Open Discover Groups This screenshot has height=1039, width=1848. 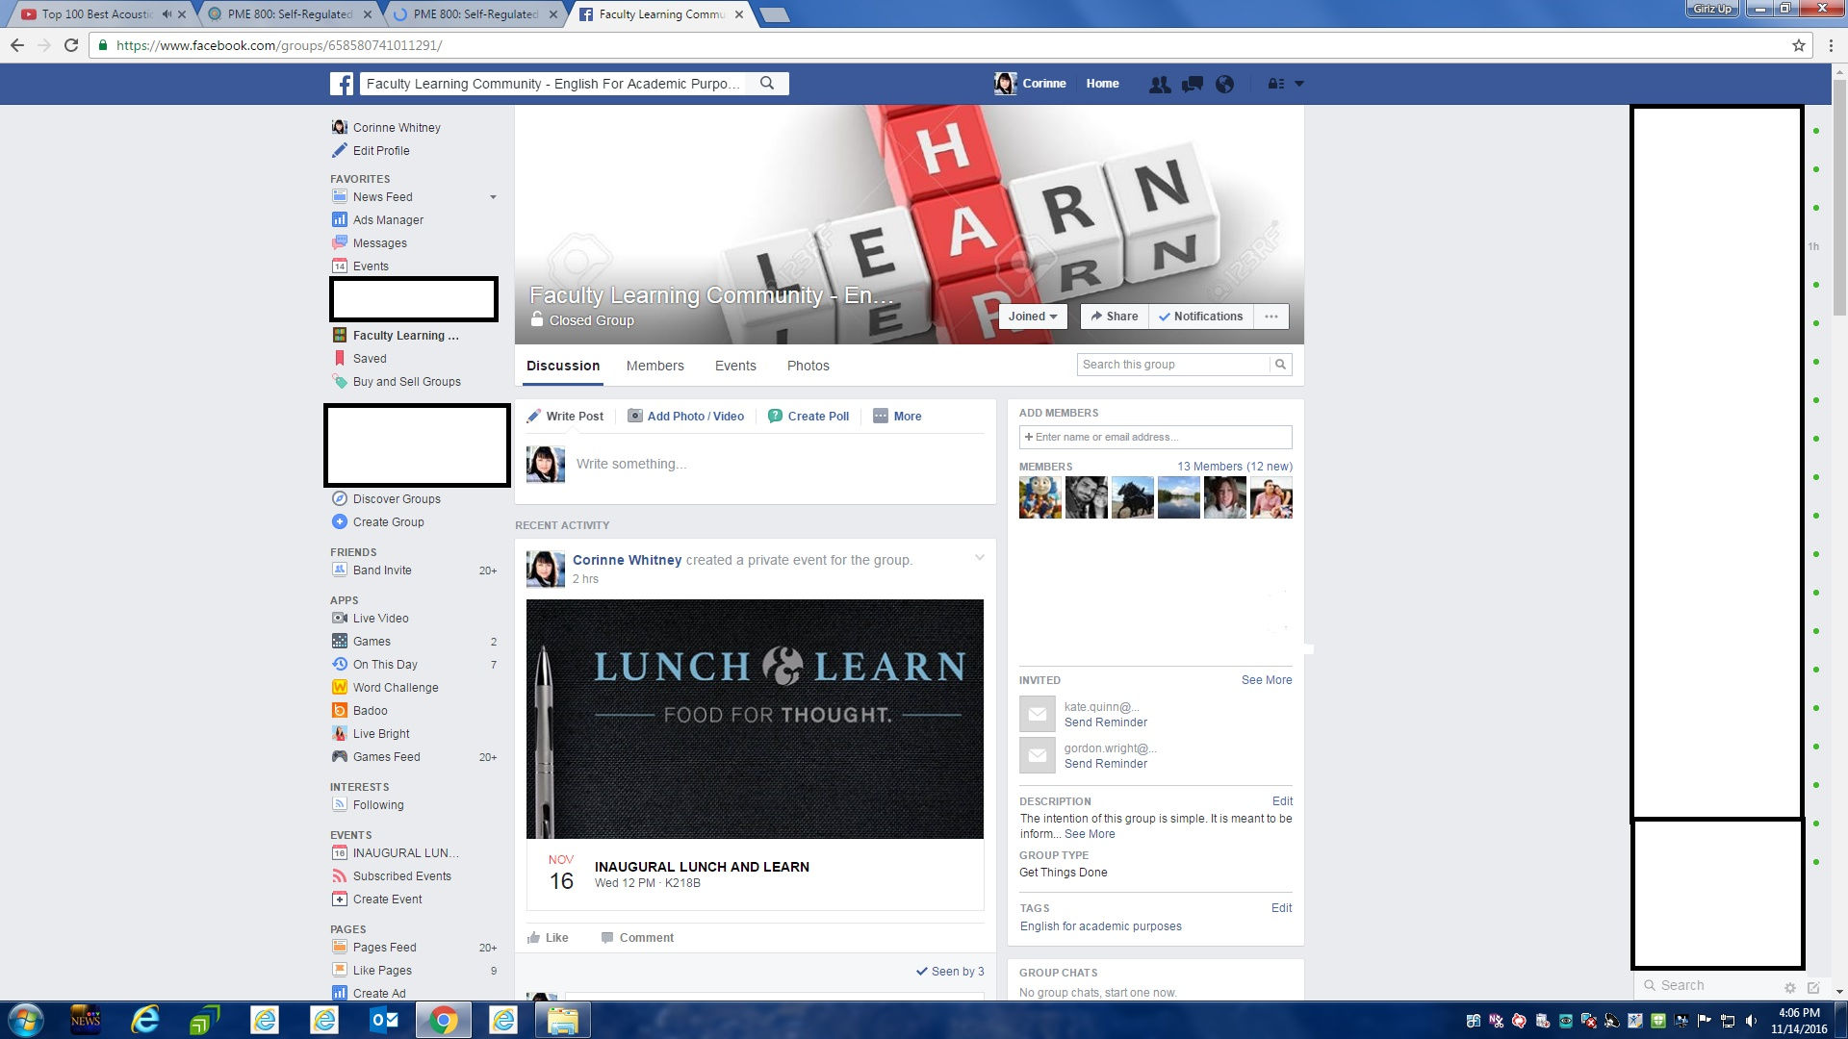pyautogui.click(x=397, y=499)
